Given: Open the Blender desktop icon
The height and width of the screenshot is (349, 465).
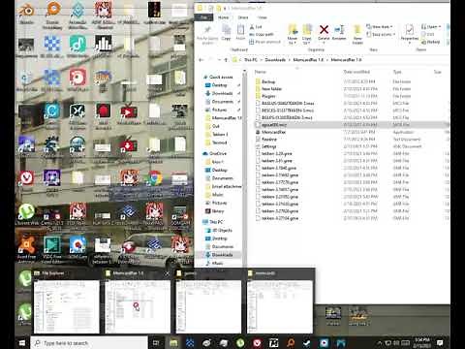Looking at the screenshot, I should tap(26, 13).
